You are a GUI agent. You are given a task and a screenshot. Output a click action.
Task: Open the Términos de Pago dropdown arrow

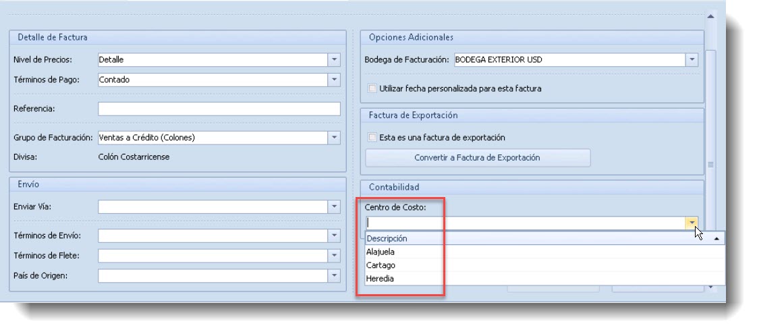click(334, 80)
